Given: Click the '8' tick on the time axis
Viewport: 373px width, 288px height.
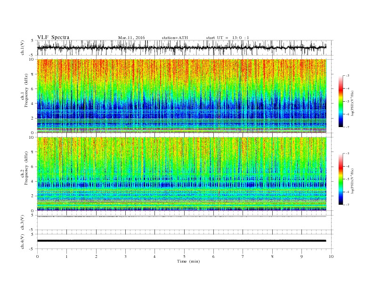Looking at the screenshot, I should coord(272,256).
